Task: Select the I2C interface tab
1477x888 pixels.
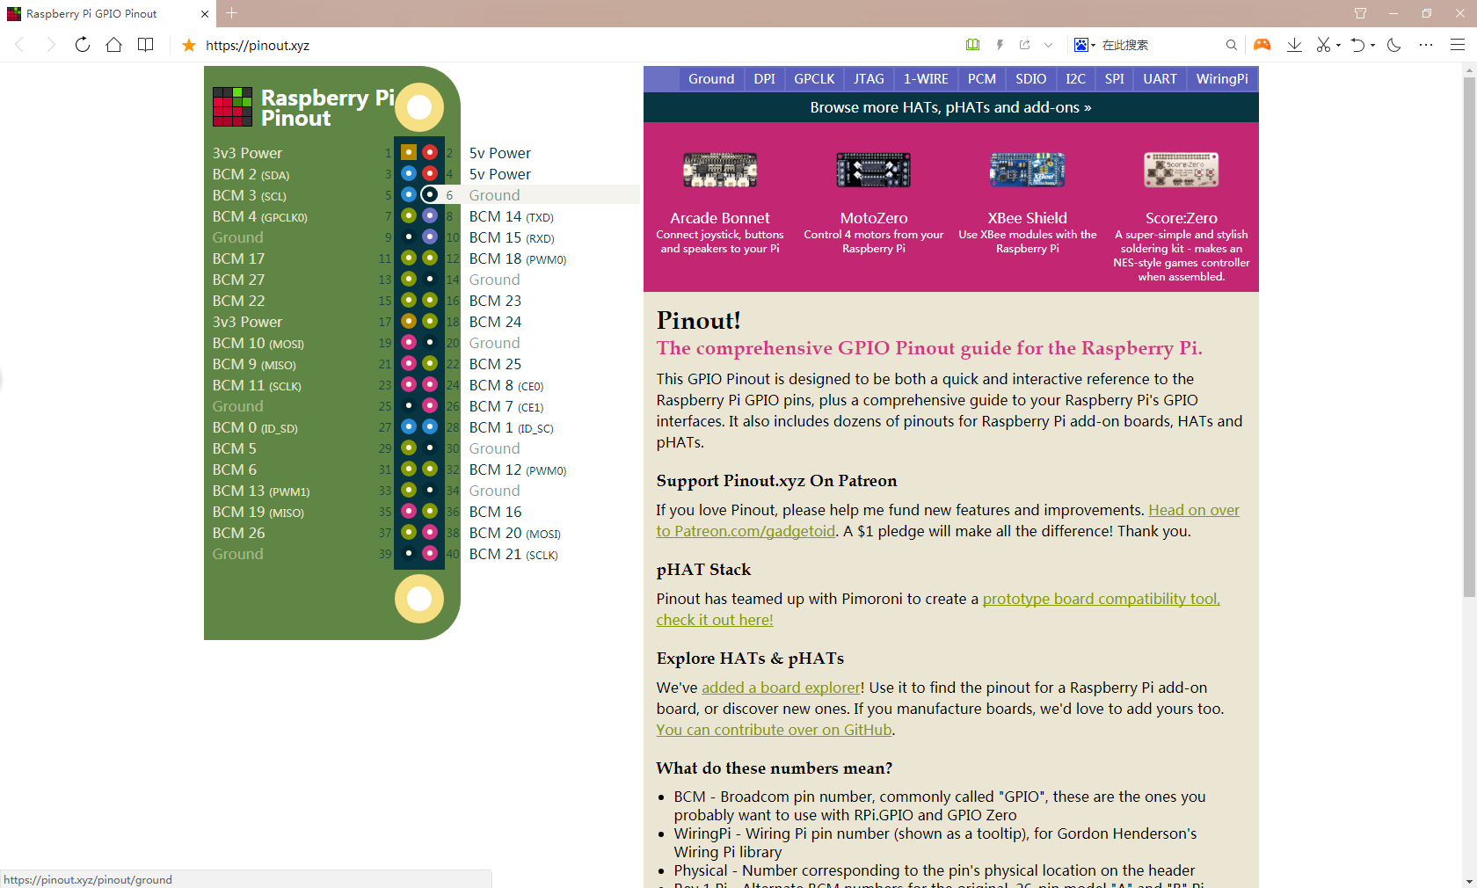Action: 1076,78
